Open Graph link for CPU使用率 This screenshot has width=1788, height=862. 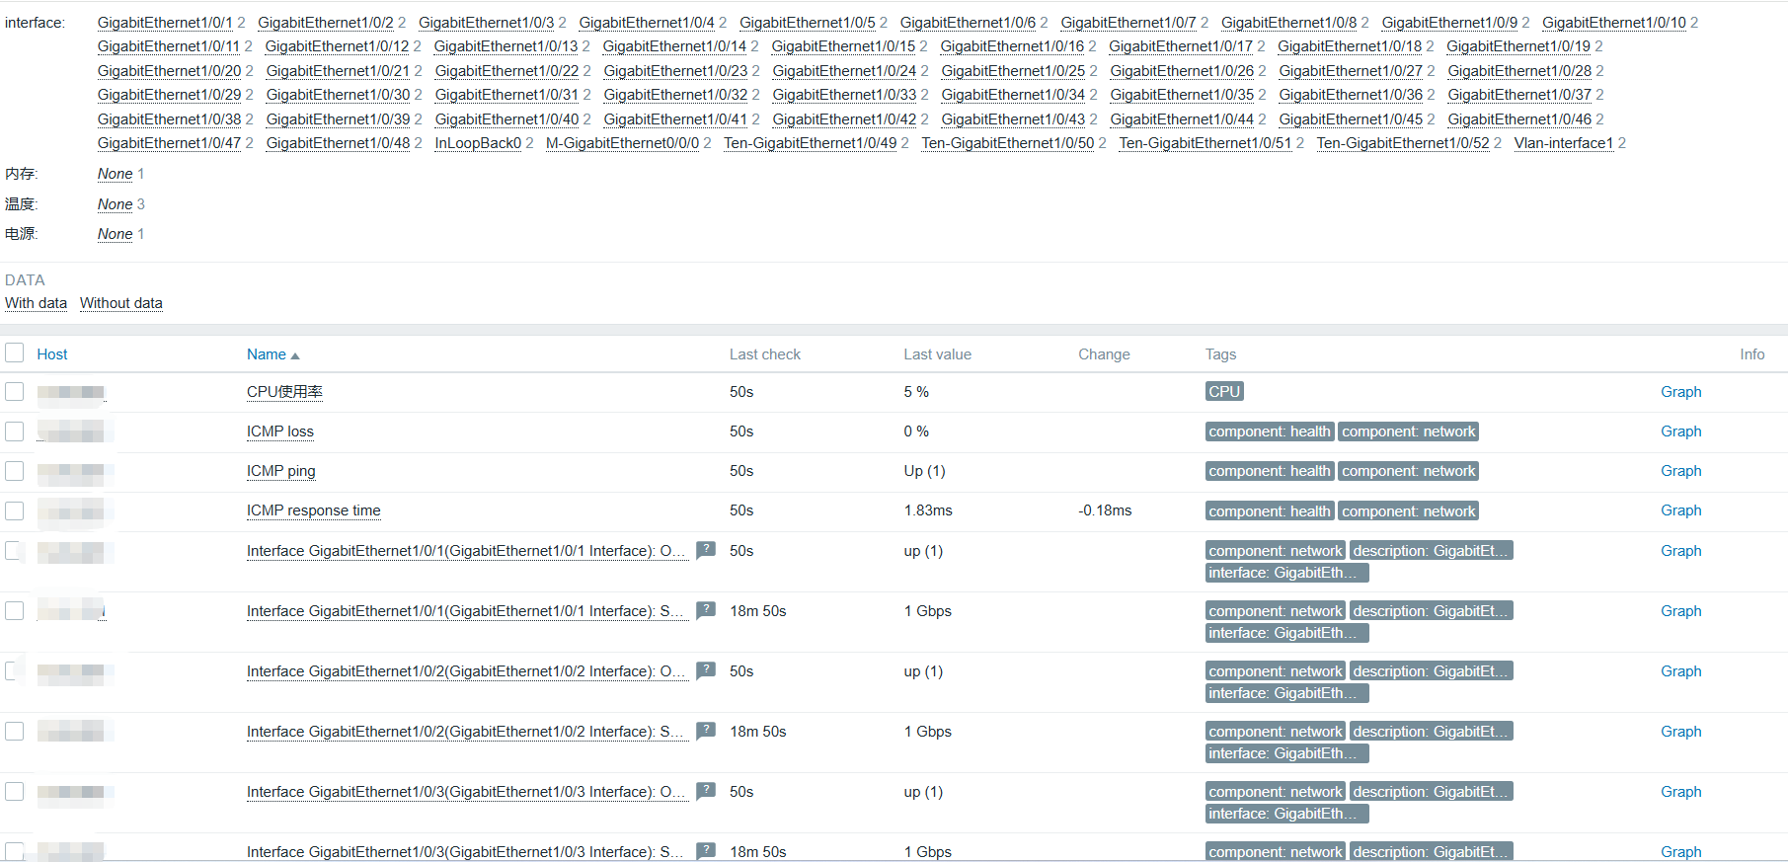click(x=1680, y=392)
